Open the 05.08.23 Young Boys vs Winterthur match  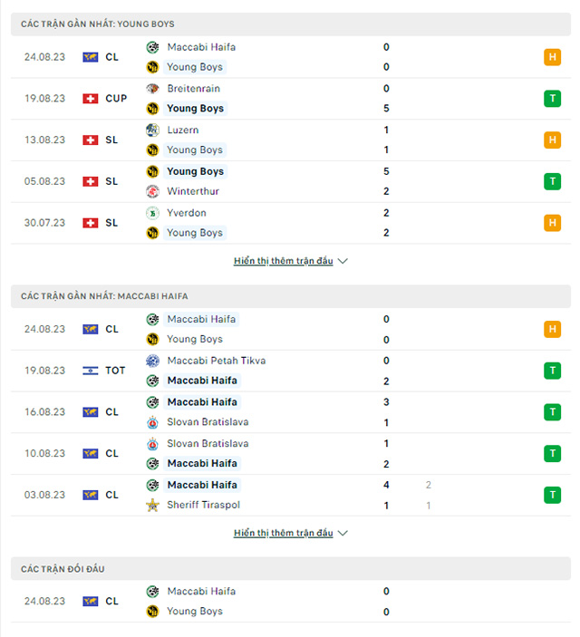272,181
